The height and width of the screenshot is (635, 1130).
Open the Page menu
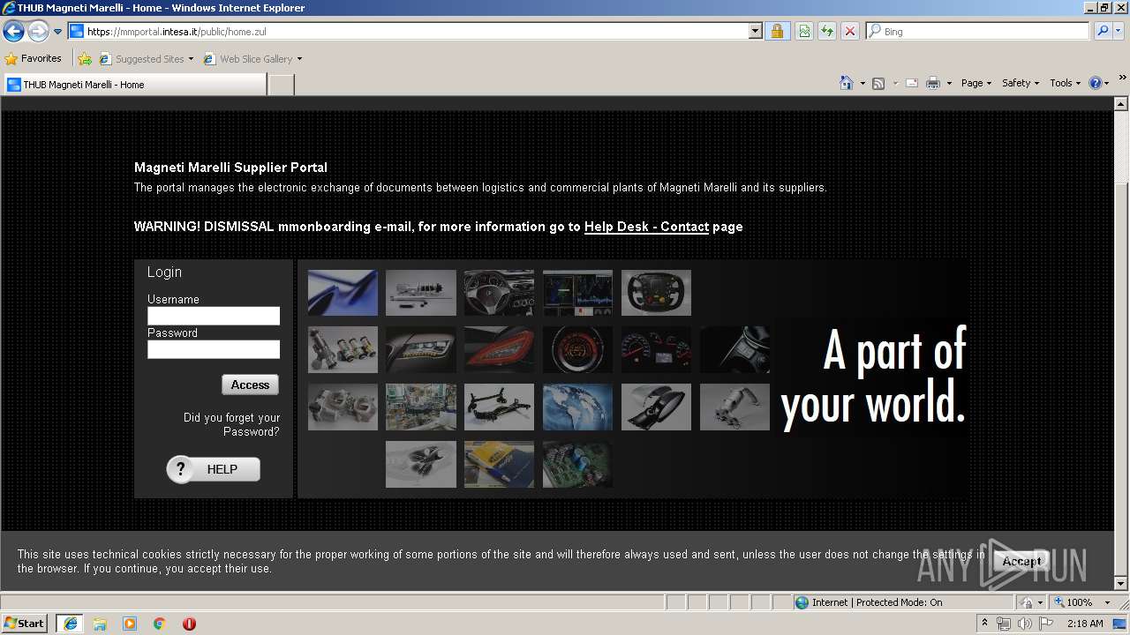point(976,83)
